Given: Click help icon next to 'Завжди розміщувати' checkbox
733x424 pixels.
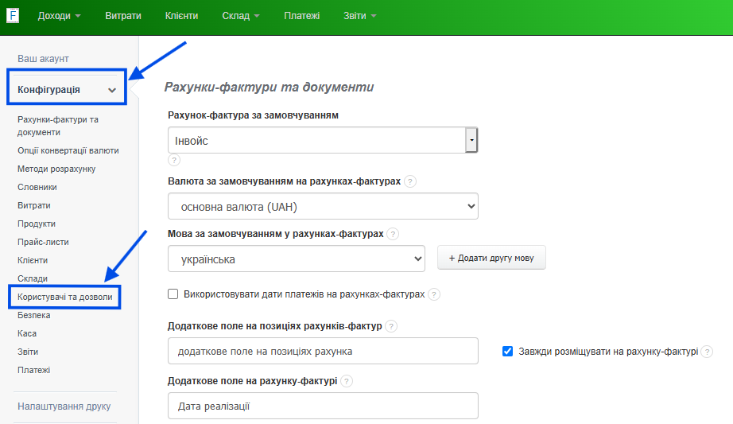Looking at the screenshot, I should (707, 352).
